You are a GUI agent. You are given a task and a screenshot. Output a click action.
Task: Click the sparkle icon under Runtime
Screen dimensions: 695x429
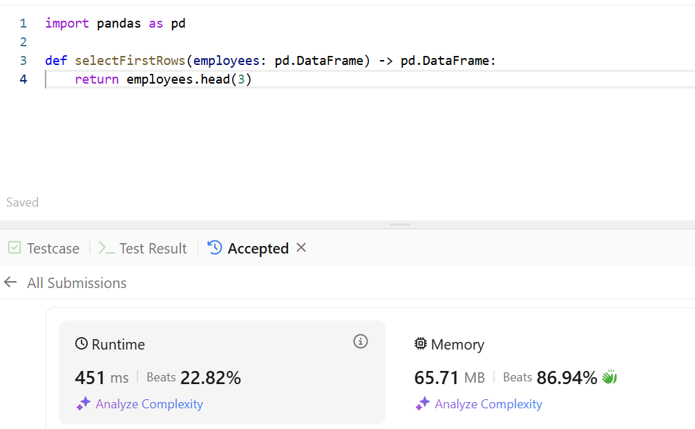point(84,403)
